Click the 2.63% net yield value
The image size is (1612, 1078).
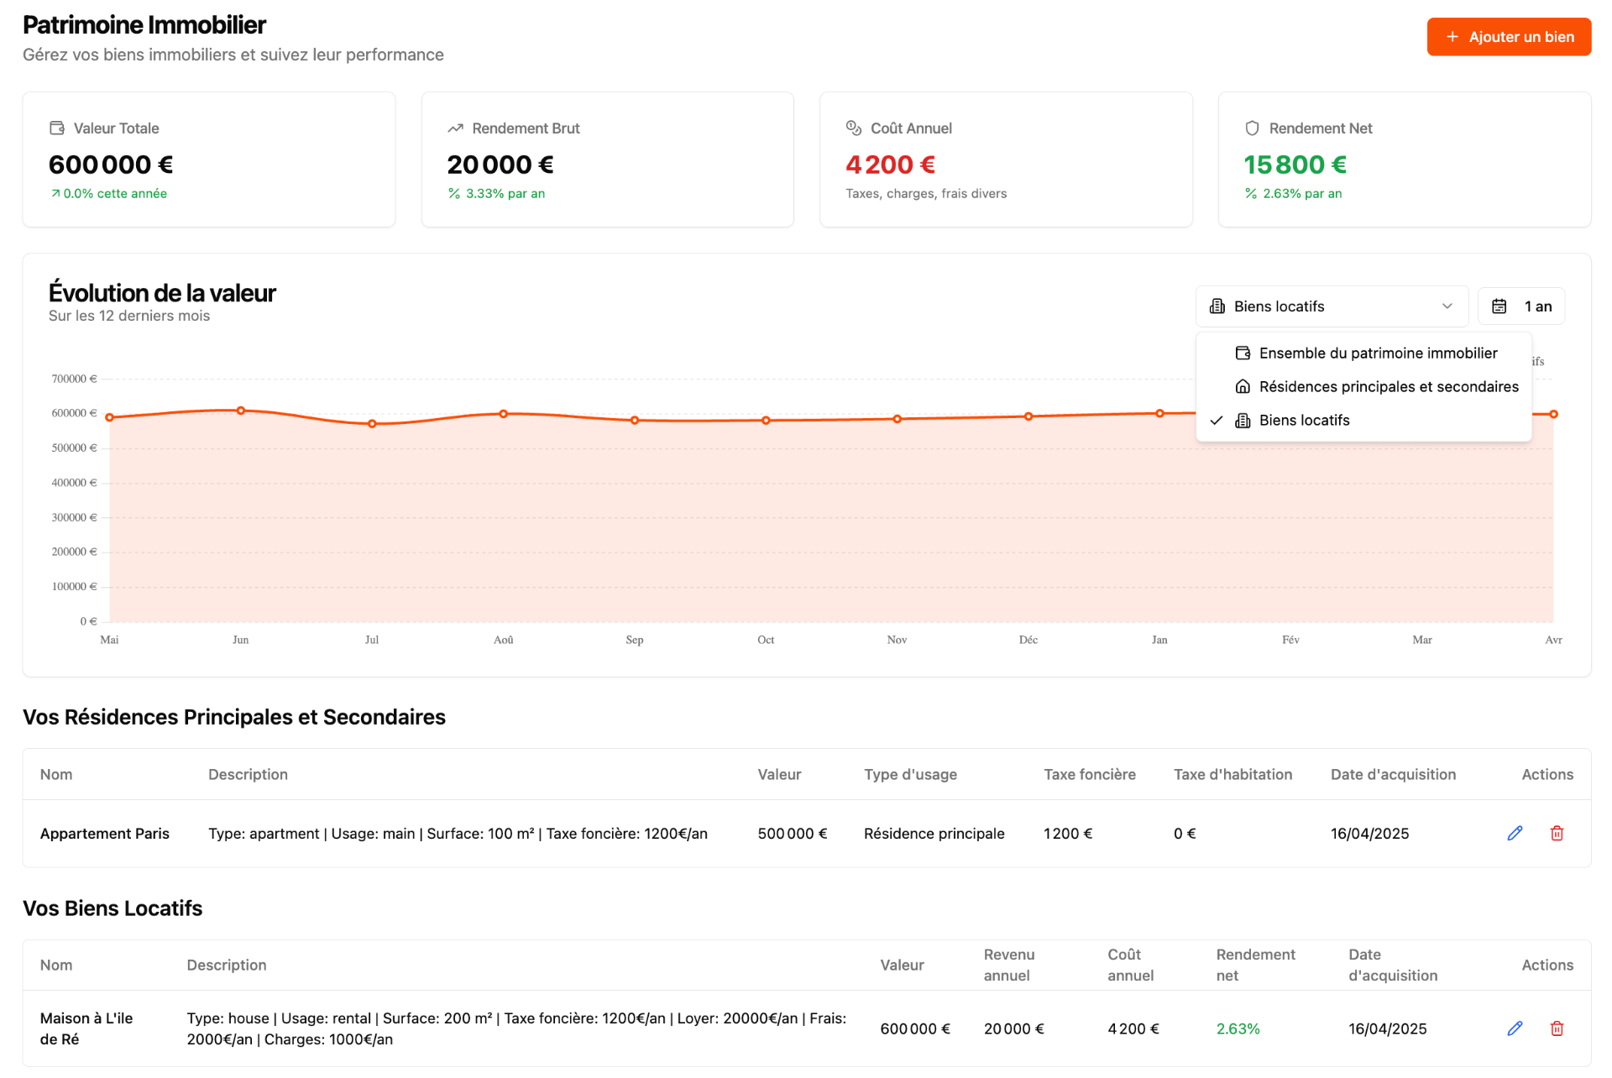click(1238, 1028)
